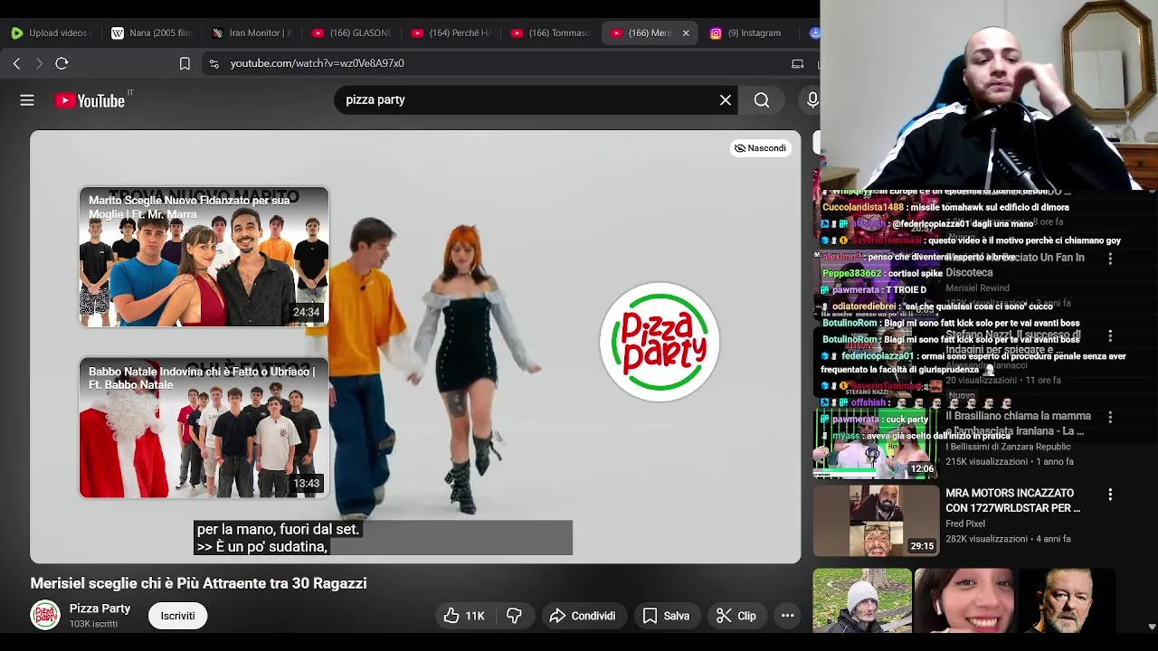Click 'I Bellissimi di Zanzara Republic' channel
This screenshot has width=1158, height=651.
(x=1008, y=447)
